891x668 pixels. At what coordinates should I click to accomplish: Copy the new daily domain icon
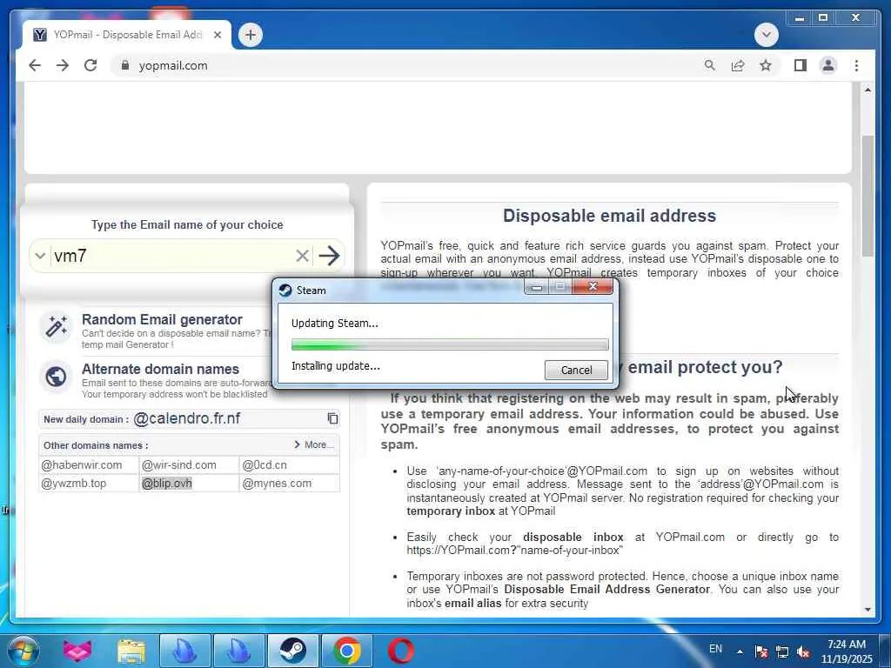coord(332,418)
